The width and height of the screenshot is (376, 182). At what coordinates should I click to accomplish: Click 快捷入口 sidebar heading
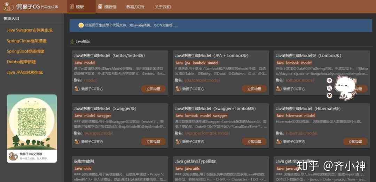(11, 18)
